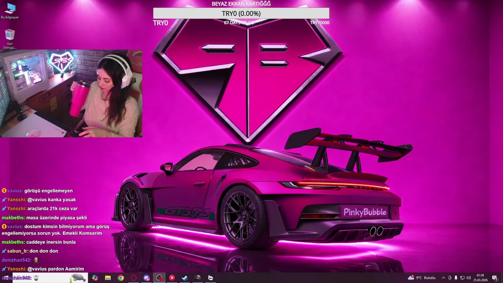Click the microphone icon in system tray
Image resolution: width=503 pixels, height=283 pixels.
click(456, 278)
